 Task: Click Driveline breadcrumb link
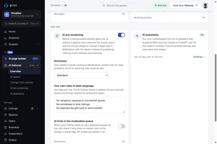click(x=55, y=5)
